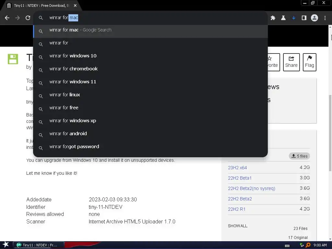Click the forward navigation arrow
This screenshot has height=249, width=332.
click(18, 18)
